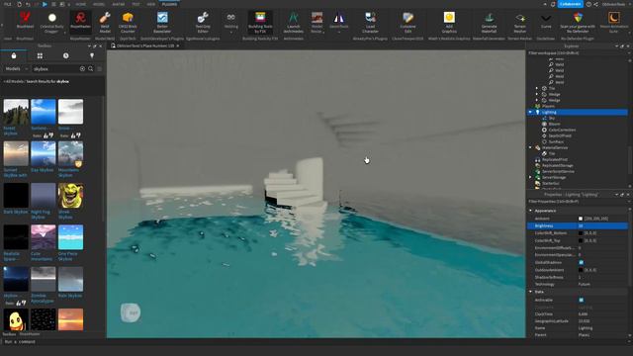This screenshot has width=633, height=356.
Task: Click the ColorShift_Bottom color swatch
Action: point(581,233)
